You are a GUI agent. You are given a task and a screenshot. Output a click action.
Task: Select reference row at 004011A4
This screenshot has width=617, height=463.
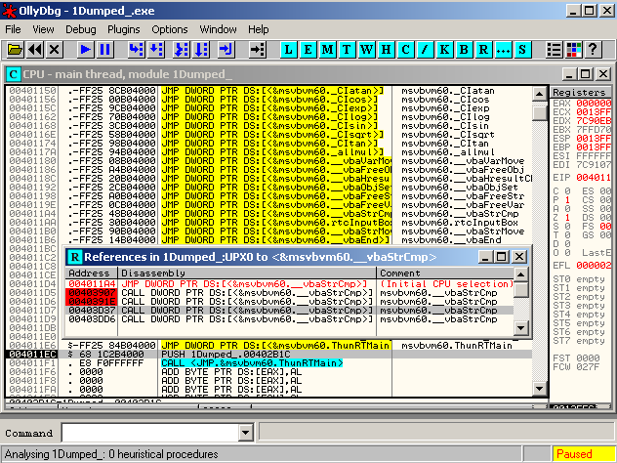pyautogui.click(x=290, y=284)
